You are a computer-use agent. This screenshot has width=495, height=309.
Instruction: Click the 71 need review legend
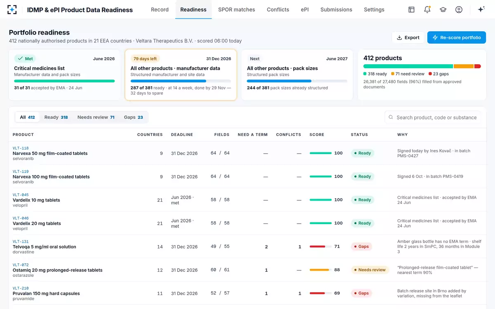click(x=408, y=74)
